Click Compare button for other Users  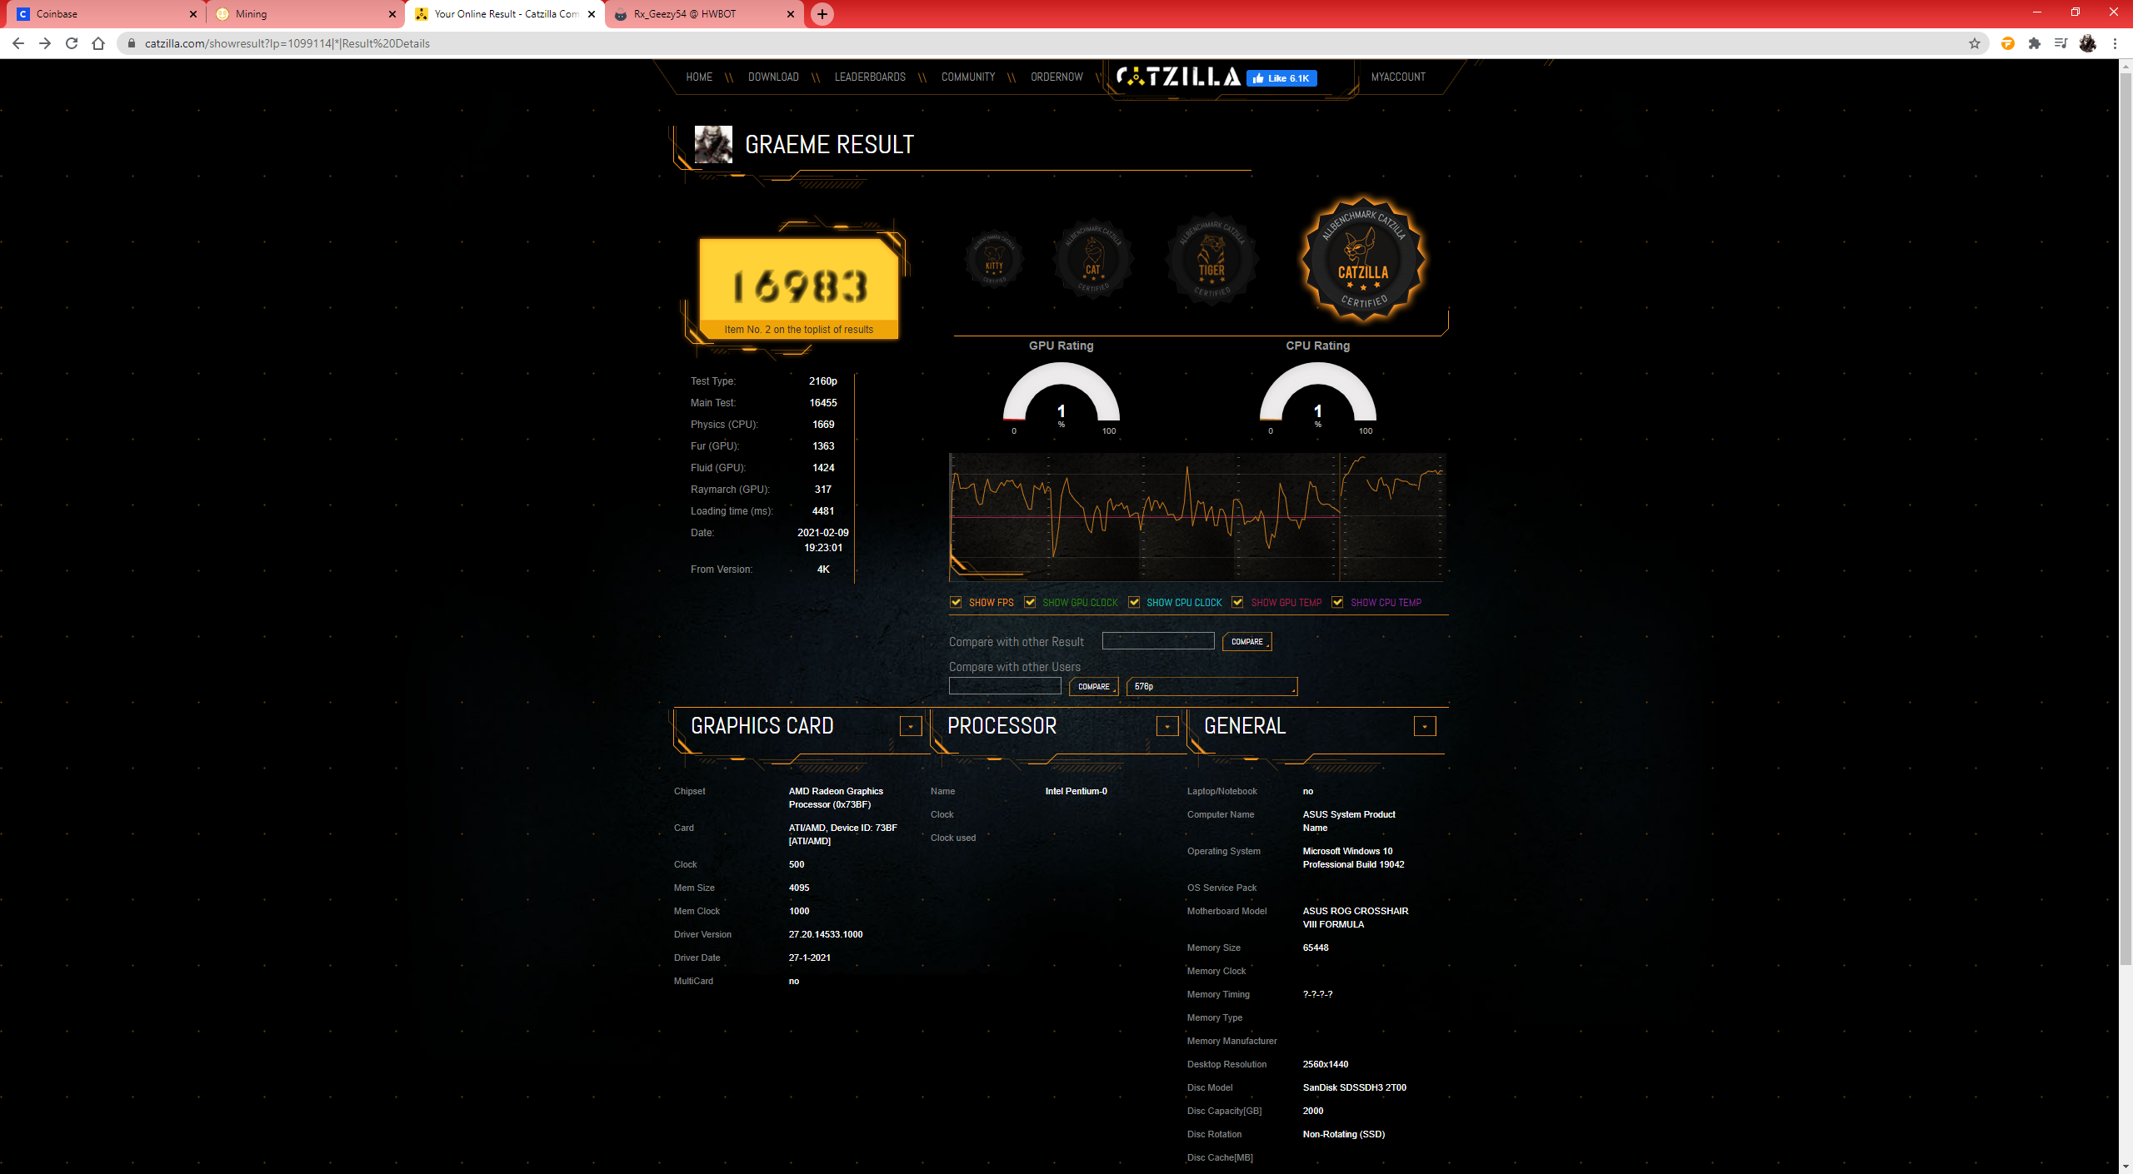[x=1093, y=686]
